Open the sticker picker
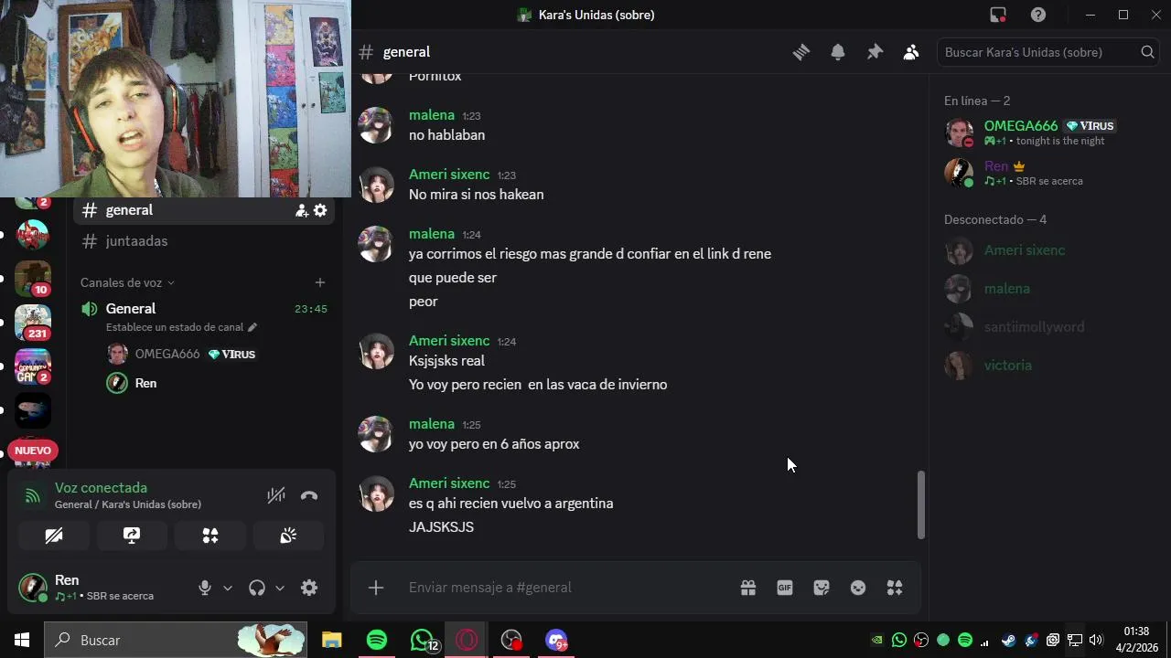This screenshot has height=658, width=1171. [822, 588]
